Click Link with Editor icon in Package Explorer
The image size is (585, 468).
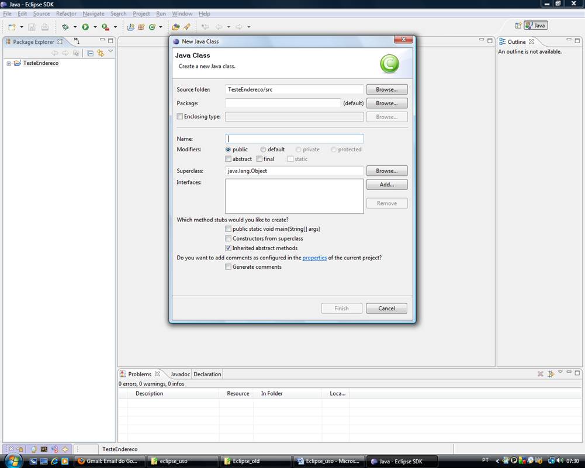[x=101, y=53]
